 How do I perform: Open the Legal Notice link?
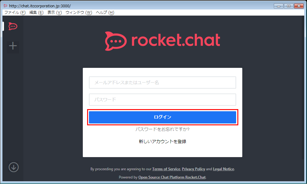pos(223,169)
